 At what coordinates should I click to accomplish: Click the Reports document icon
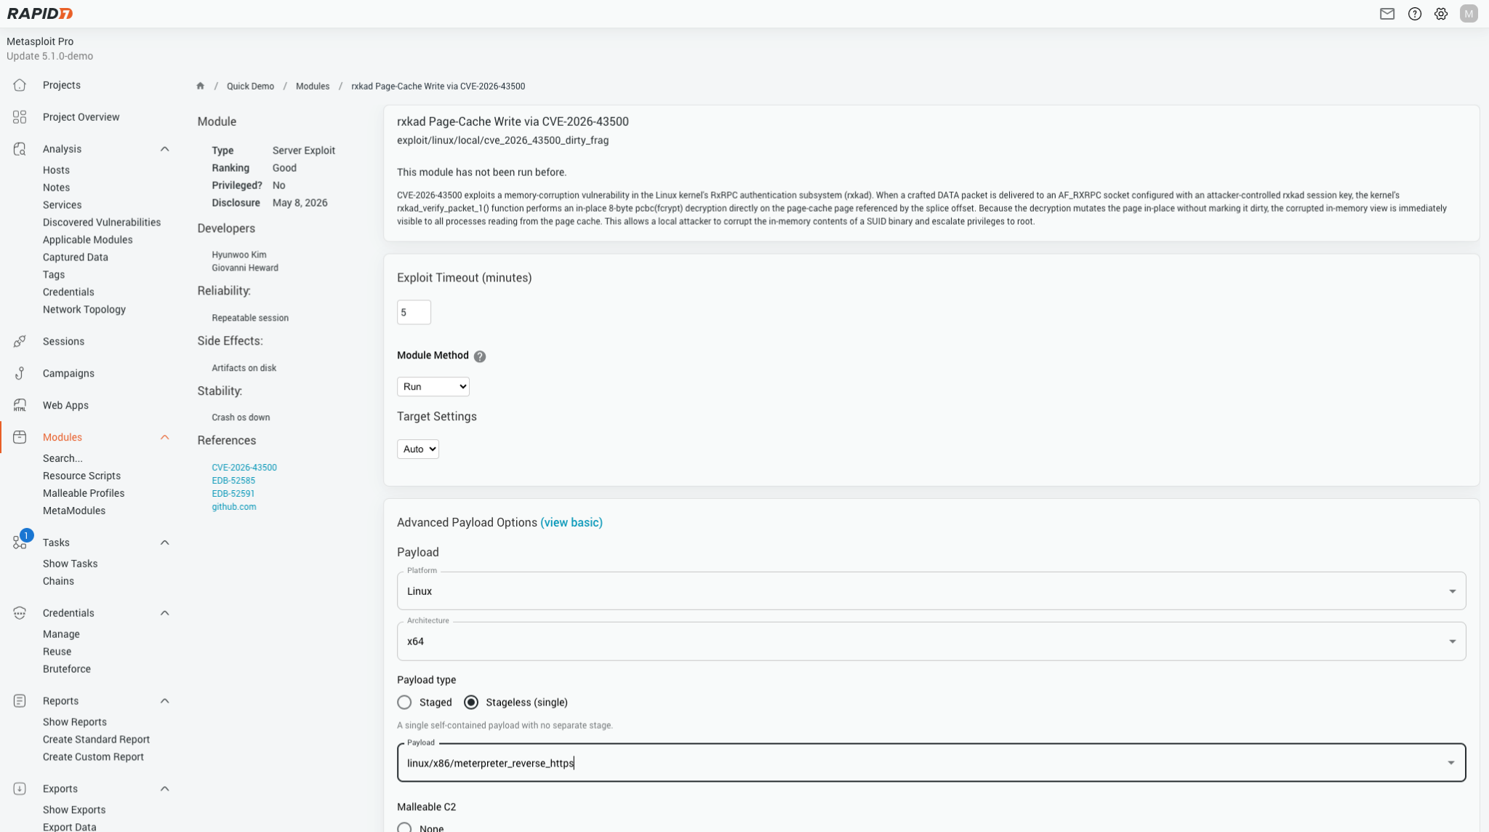20,701
